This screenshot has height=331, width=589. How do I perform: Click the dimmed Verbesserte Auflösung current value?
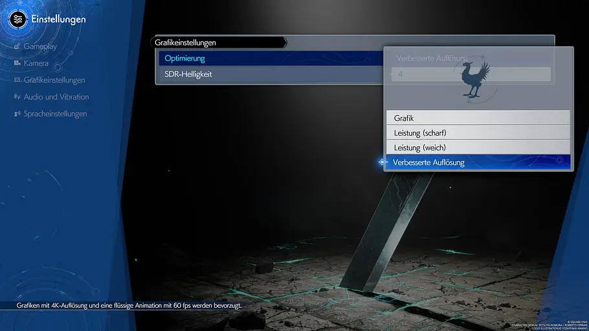(432, 58)
